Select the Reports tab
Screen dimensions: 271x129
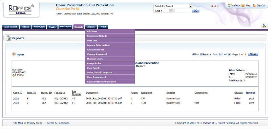(79, 27)
